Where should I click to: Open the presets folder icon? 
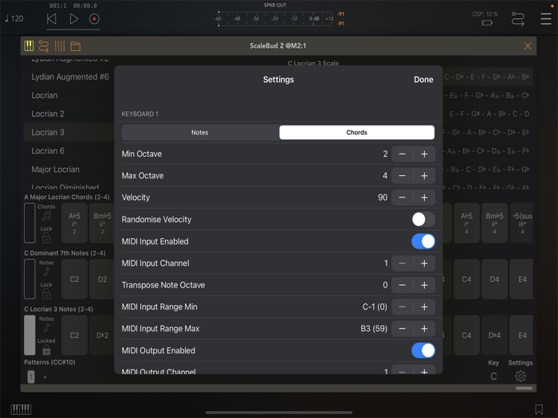click(x=76, y=46)
